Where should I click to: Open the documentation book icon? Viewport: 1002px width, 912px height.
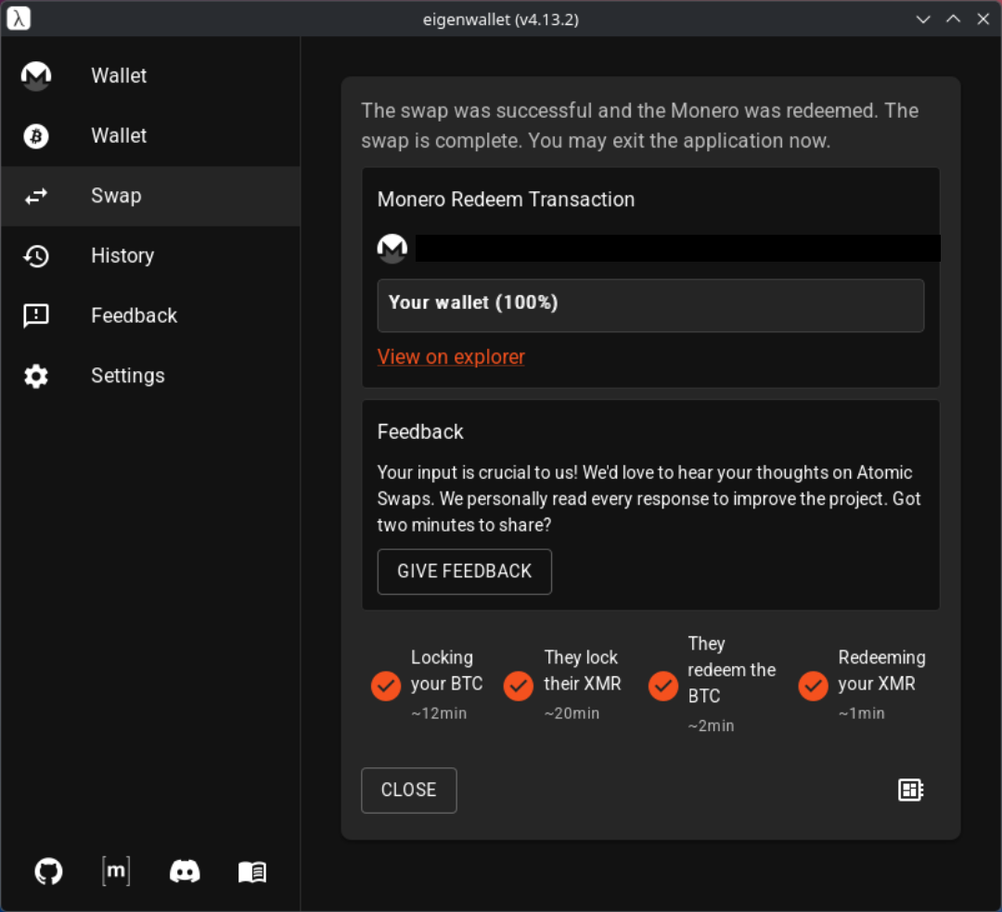(252, 872)
